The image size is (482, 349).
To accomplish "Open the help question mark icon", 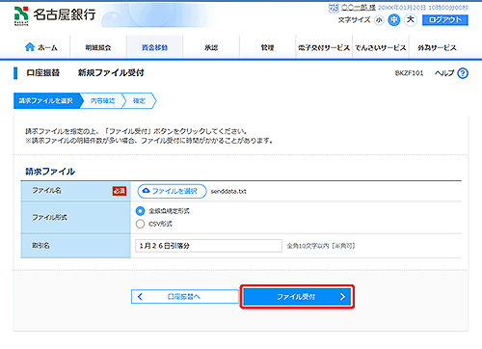I will [463, 73].
